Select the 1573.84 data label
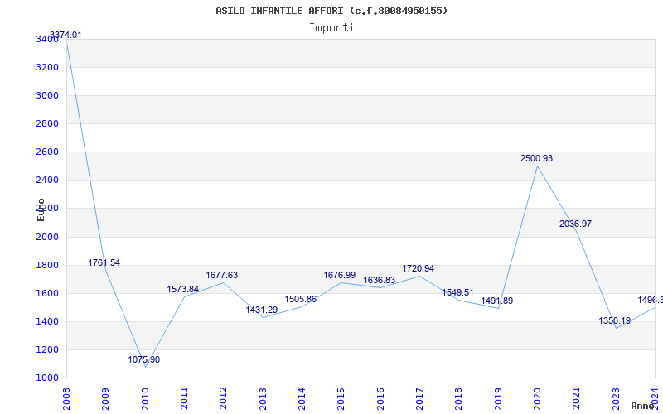This screenshot has width=663, height=414. coord(182,289)
